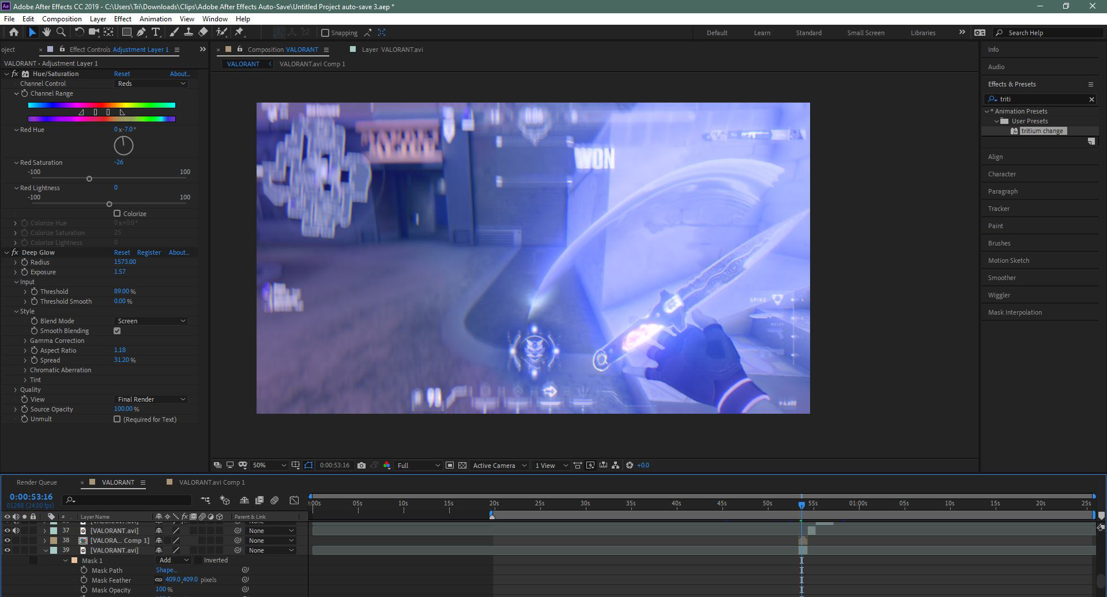This screenshot has width=1107, height=597.
Task: Click the Red Lightness slider handle
Action: 109,204
